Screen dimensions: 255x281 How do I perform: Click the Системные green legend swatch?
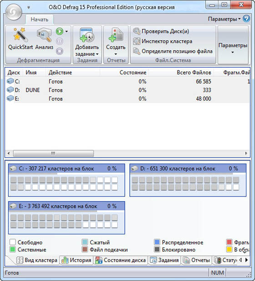click(12, 249)
